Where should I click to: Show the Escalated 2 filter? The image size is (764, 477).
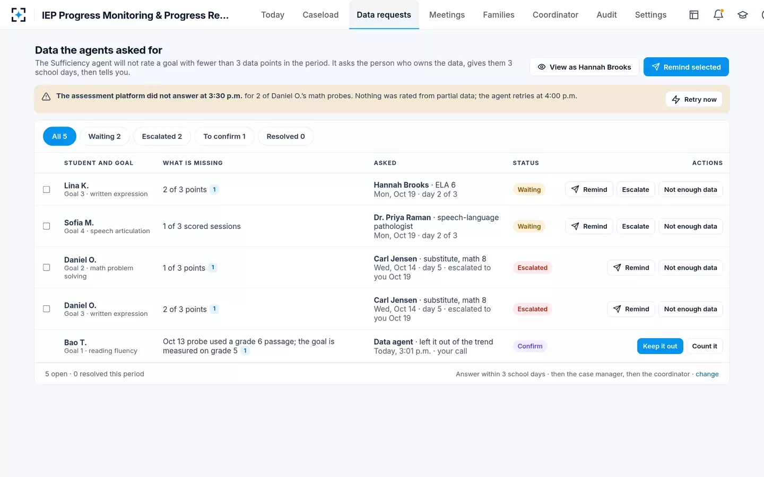coord(162,136)
